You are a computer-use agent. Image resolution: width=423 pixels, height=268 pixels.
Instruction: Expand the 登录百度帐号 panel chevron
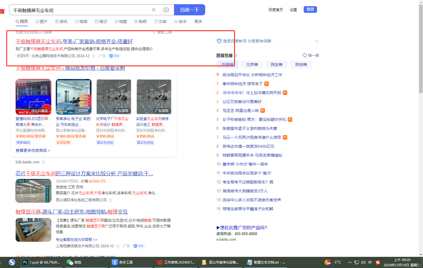point(317,41)
